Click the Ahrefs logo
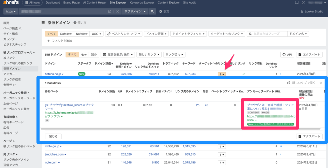328x168 pixels. (x=11, y=3)
